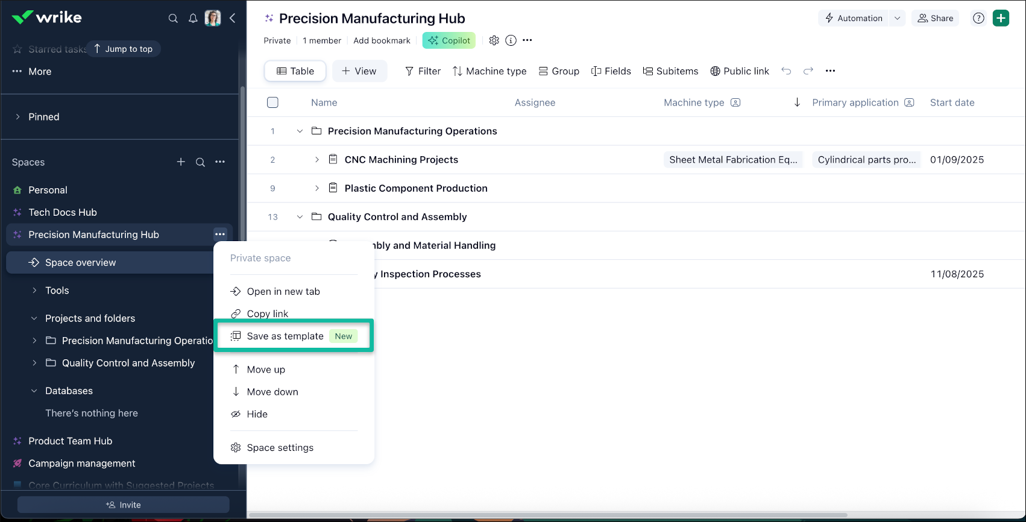Click the undo arrow icon
1026x522 pixels.
click(786, 71)
